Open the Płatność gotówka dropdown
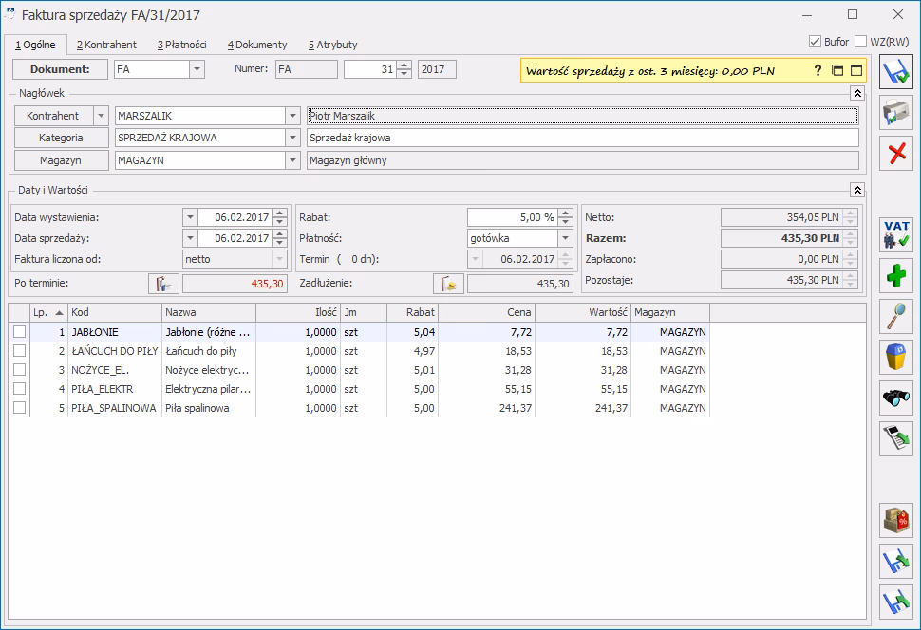 pyautogui.click(x=565, y=238)
